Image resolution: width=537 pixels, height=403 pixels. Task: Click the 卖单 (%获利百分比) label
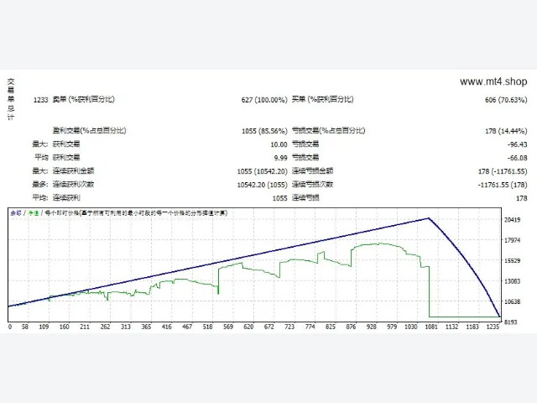click(x=84, y=99)
